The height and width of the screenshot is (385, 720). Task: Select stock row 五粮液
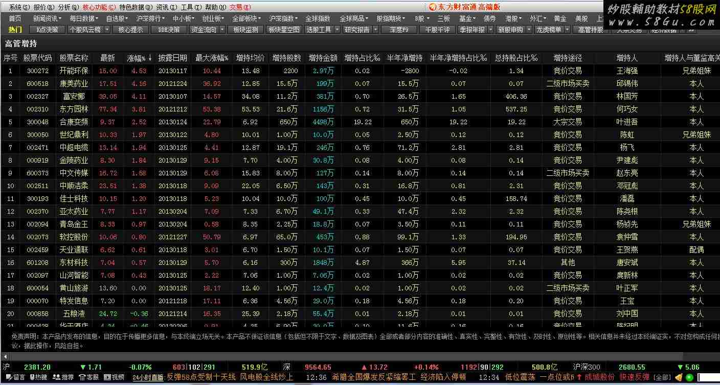(360, 313)
